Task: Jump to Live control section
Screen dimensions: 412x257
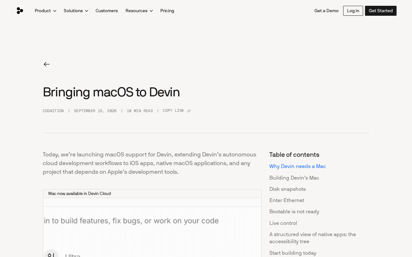Action: point(283,223)
